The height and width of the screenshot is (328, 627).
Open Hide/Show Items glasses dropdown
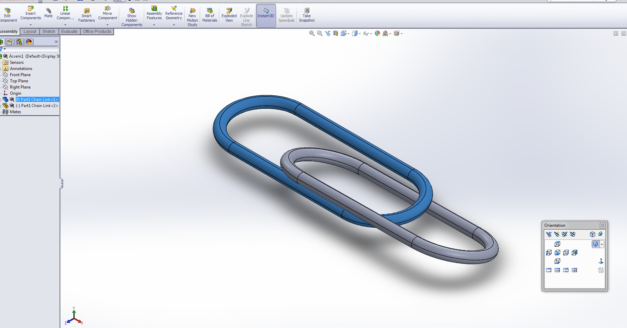coord(371,34)
